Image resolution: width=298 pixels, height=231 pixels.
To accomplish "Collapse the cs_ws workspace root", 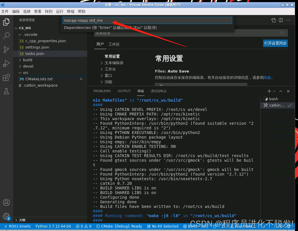I will click(16, 28).
